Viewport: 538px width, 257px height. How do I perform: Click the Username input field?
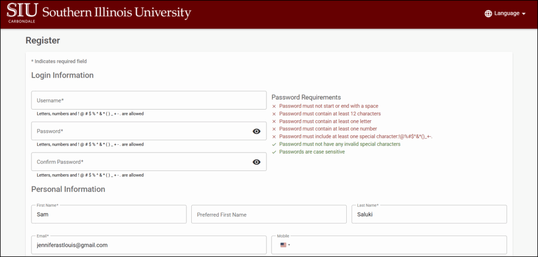tap(149, 100)
